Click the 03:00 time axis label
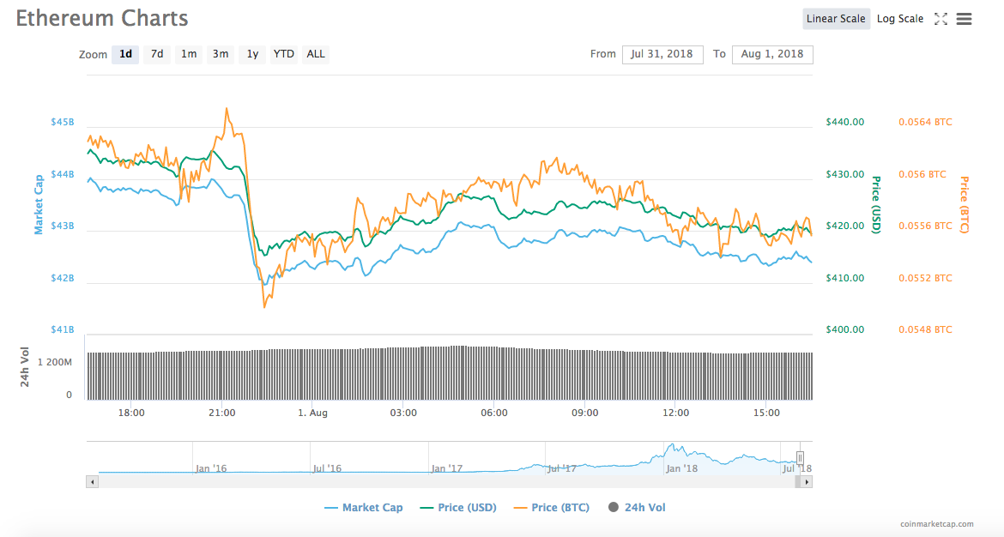The height and width of the screenshot is (537, 1004). 403,413
